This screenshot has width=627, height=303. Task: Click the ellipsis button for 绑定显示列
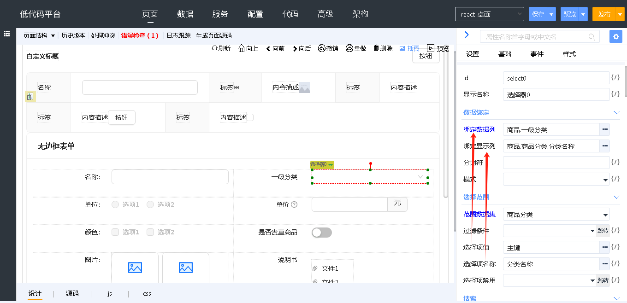(x=605, y=146)
